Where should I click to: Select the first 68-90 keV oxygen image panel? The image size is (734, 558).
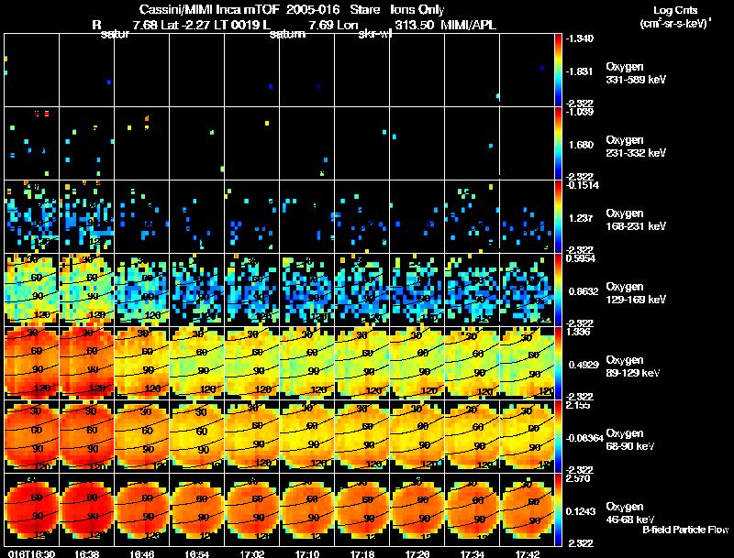31,435
